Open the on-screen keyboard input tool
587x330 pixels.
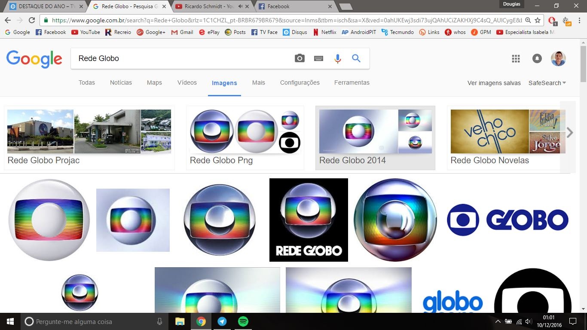click(318, 58)
